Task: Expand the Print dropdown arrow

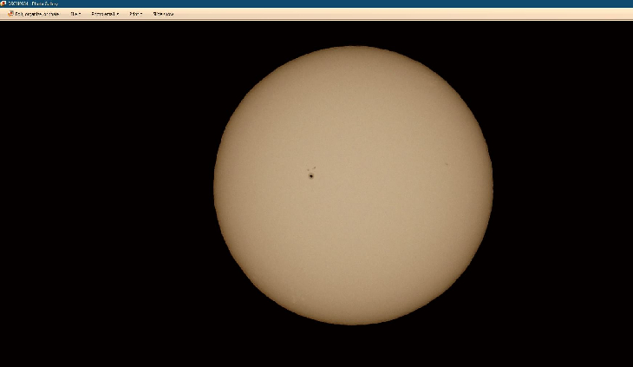Action: coord(141,14)
